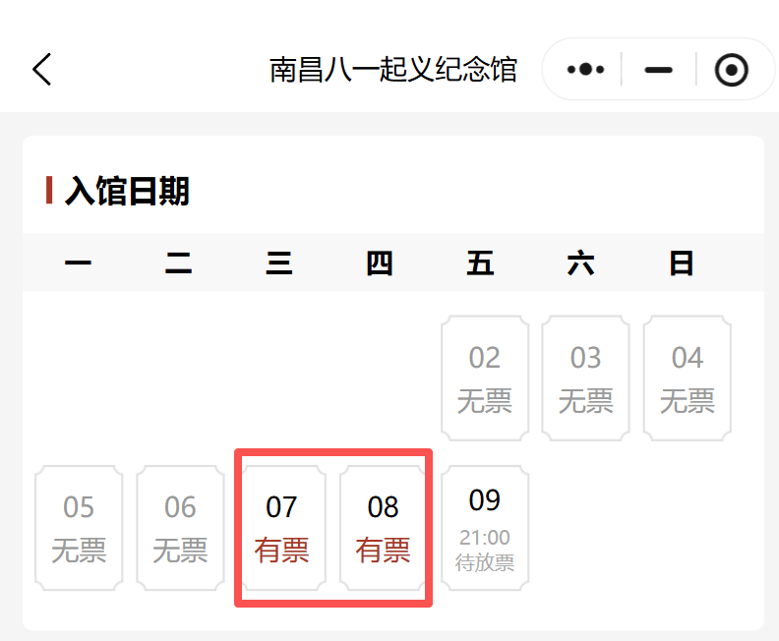Close mini program via circle target icon
Screen dimensions: 779x641
[732, 70]
